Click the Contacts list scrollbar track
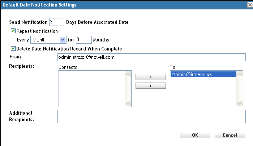 [128, 88]
